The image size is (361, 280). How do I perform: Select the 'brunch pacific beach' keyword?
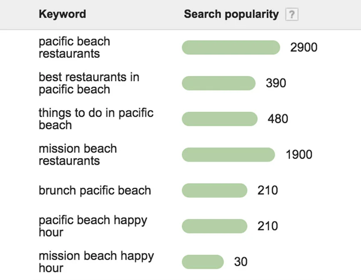click(x=95, y=190)
